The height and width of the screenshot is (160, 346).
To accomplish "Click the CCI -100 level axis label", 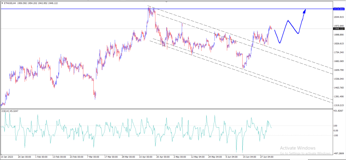I will click(336, 135).
